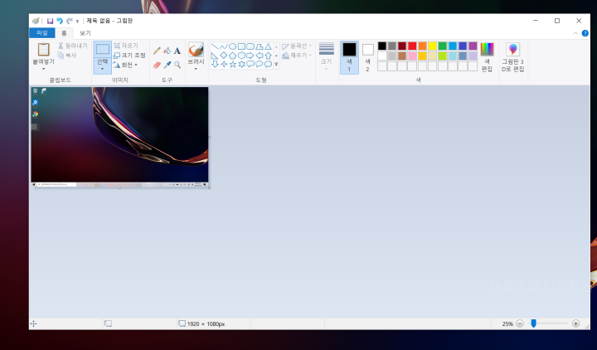Collapse the ribbon with the chevron
This screenshot has width=597, height=350.
tap(575, 33)
